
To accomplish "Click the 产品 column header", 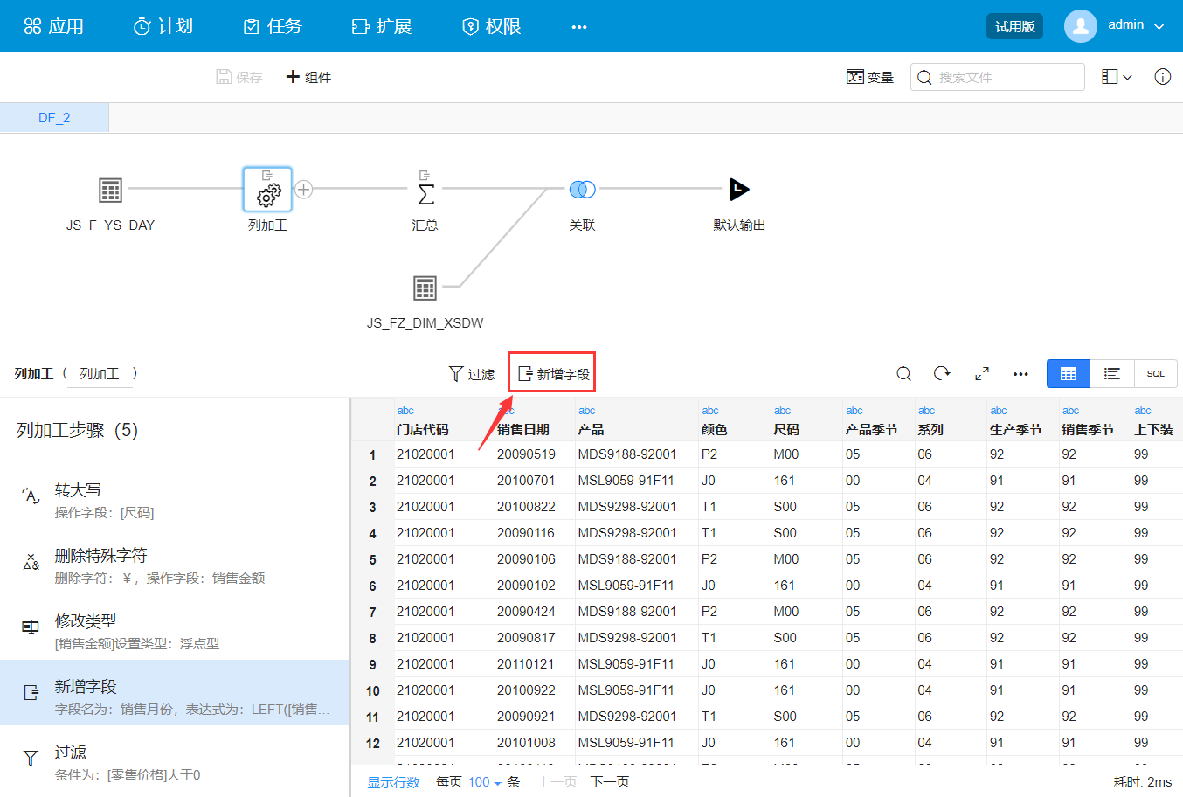I will pos(591,429).
